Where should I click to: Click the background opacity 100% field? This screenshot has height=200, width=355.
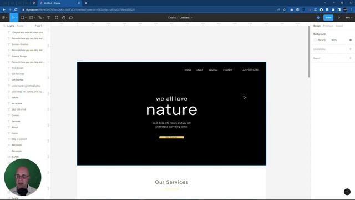pyautogui.click(x=334, y=40)
